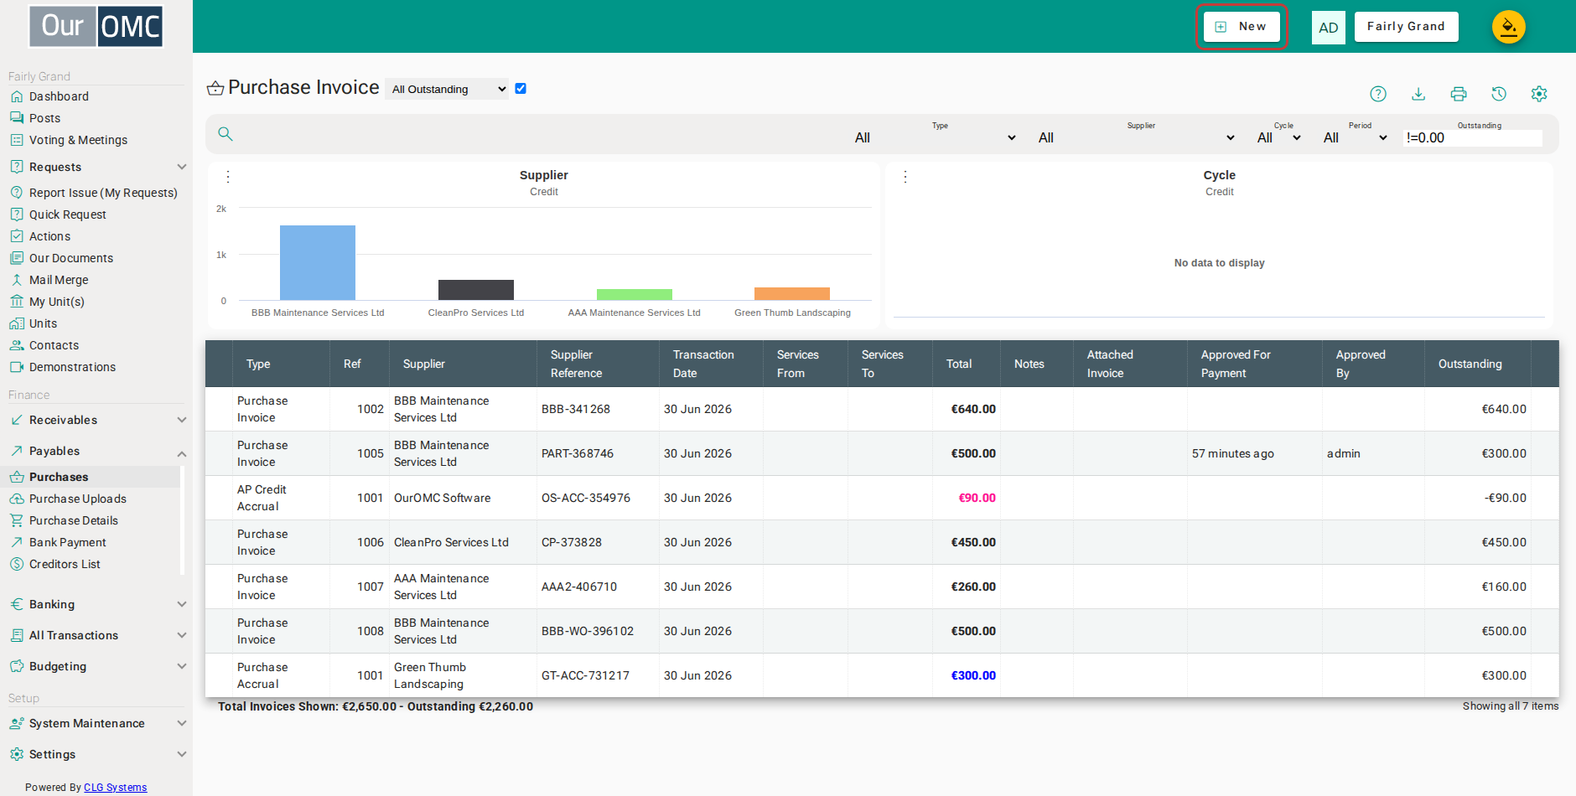The height and width of the screenshot is (796, 1576).
Task: Click supplier reference BBB-341268
Action: [576, 409]
